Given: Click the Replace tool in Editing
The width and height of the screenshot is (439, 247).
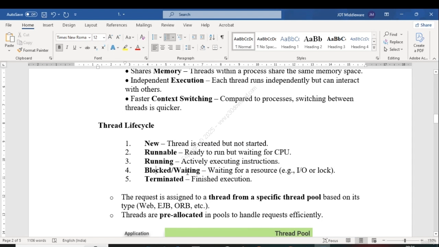Looking at the screenshot, I should tap(393, 42).
